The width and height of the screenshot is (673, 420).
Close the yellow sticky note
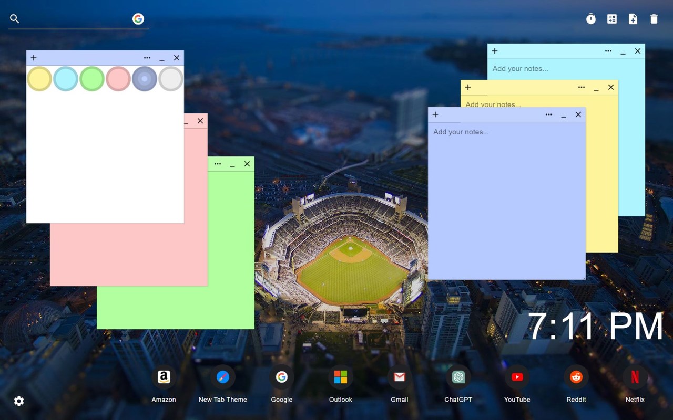(611, 87)
